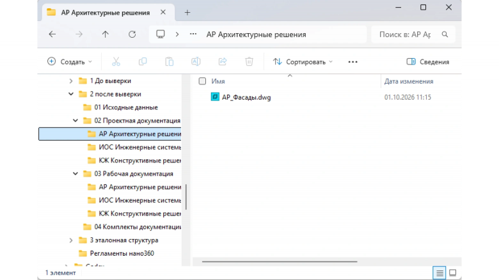The height and width of the screenshot is (280, 499).
Task: Select the AP_Фасады.dwg file name
Action: [246, 97]
